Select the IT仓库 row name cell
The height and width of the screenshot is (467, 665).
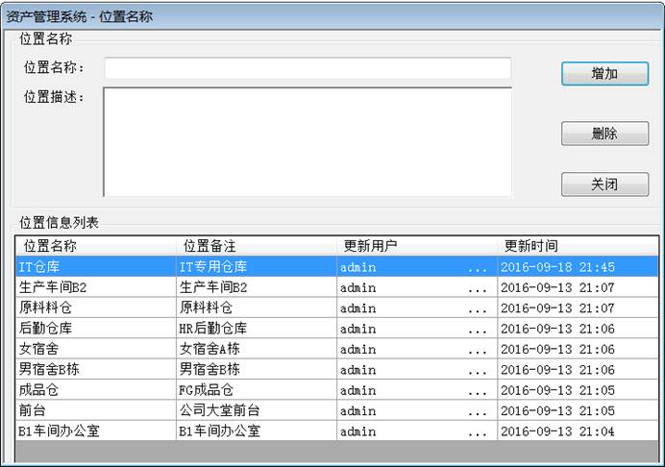click(96, 266)
